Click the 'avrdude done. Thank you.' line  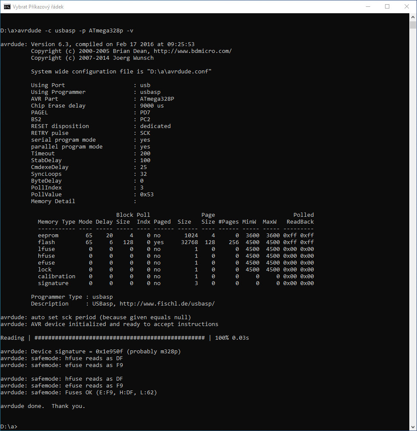(43, 406)
